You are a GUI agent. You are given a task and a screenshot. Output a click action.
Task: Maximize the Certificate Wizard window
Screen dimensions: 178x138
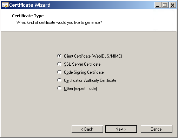(x=165, y=5)
